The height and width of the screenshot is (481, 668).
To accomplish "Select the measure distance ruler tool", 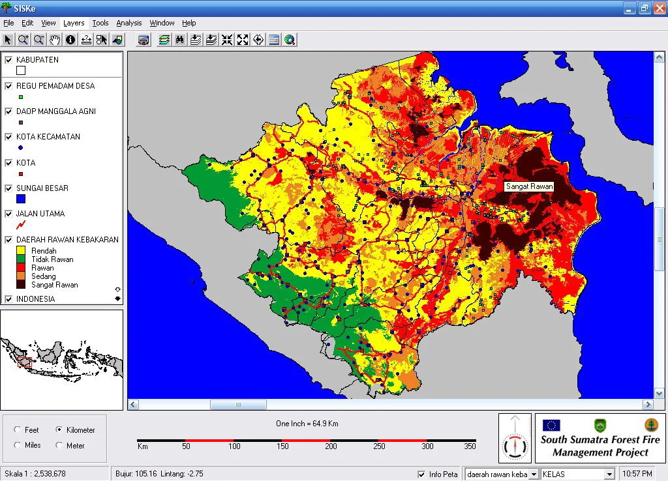I will (x=86, y=40).
